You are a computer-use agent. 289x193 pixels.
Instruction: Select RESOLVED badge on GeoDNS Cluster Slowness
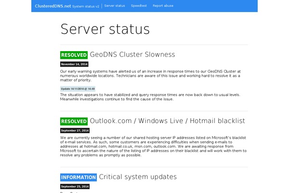click(74, 55)
